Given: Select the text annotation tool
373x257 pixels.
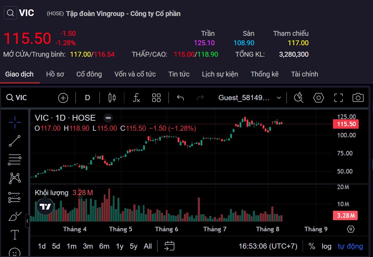Looking at the screenshot, I should (x=14, y=235).
